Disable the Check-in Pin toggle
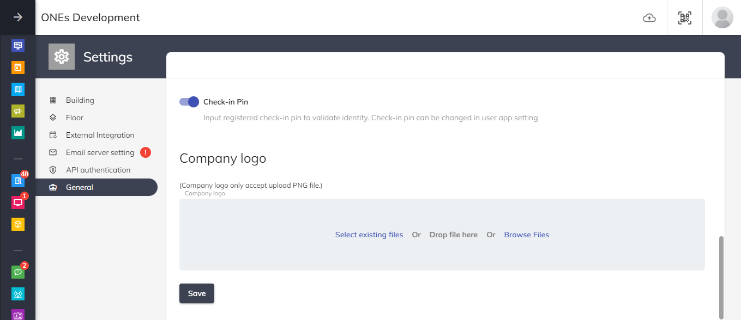The image size is (741, 320). pyautogui.click(x=189, y=102)
